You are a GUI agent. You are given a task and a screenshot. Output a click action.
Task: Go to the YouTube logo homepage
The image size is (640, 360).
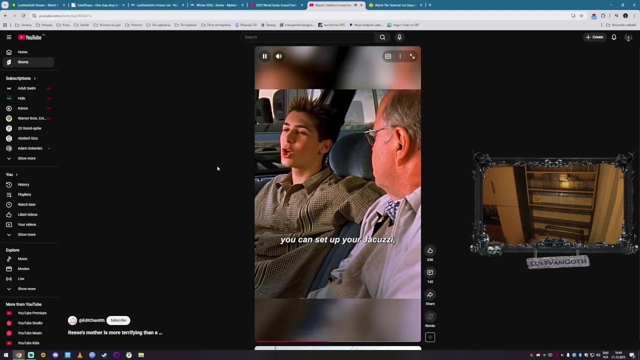click(x=30, y=37)
